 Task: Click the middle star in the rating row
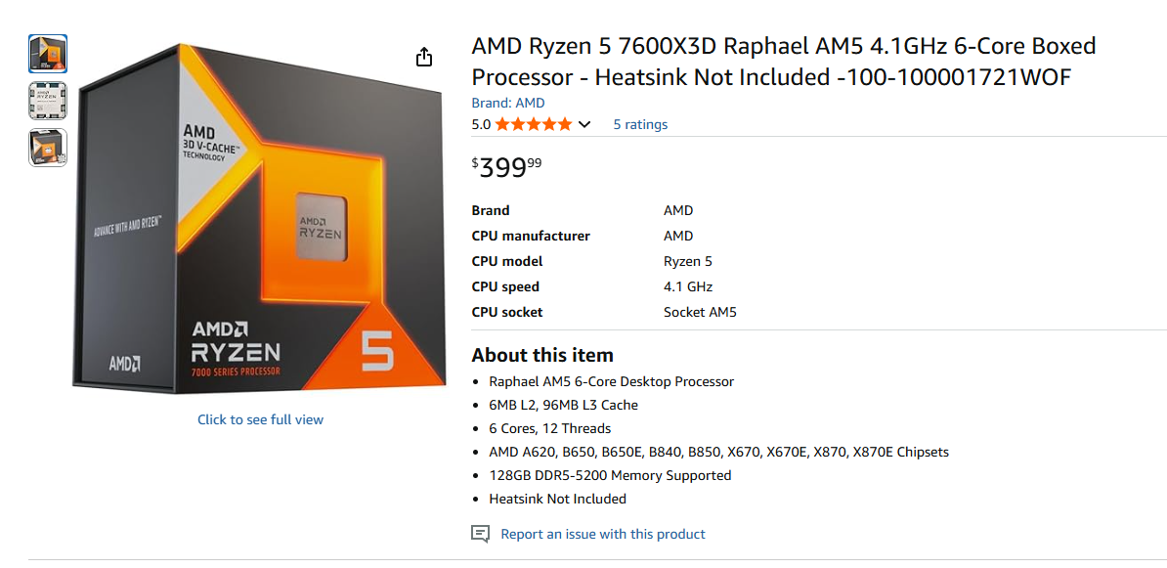pyautogui.click(x=536, y=124)
